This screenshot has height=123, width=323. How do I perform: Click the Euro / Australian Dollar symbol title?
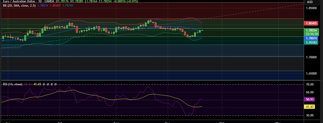point(18,2)
